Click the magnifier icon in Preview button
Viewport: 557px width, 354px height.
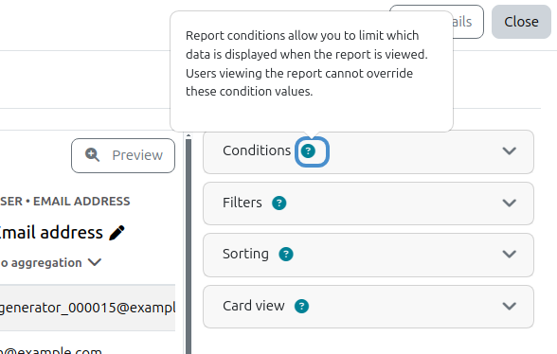click(92, 155)
